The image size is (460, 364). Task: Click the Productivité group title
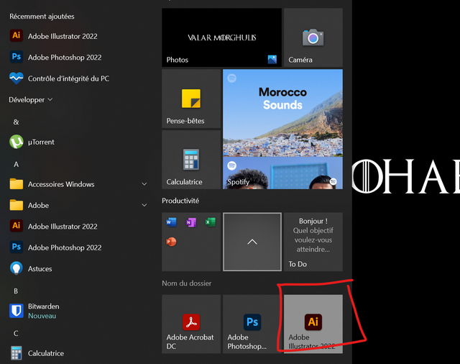180,201
